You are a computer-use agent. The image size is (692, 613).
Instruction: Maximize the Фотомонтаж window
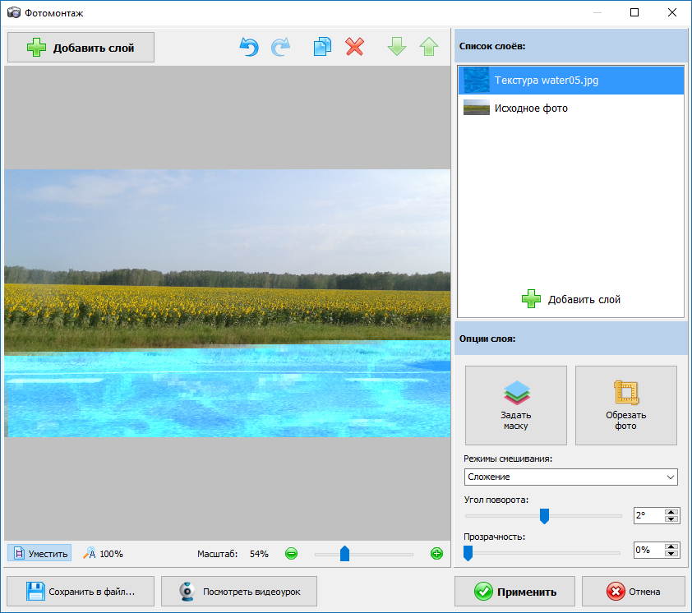pos(634,12)
